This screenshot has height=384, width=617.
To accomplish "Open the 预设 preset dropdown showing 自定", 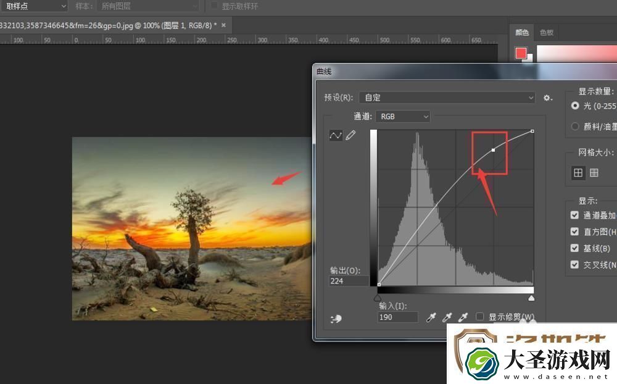I will pos(447,98).
